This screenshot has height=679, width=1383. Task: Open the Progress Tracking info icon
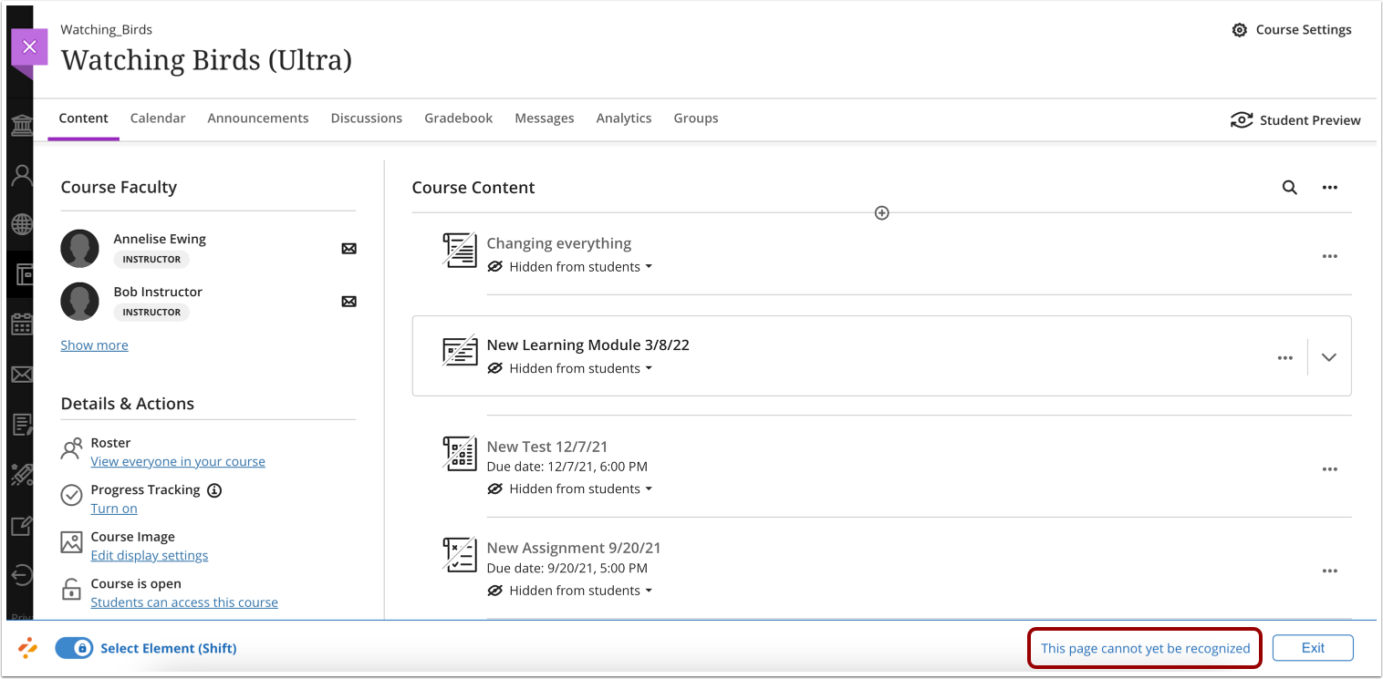[214, 490]
